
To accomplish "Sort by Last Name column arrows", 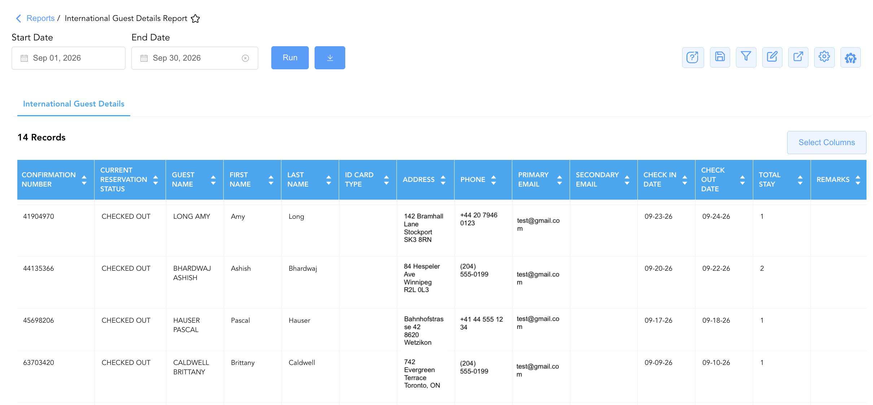I will (329, 180).
